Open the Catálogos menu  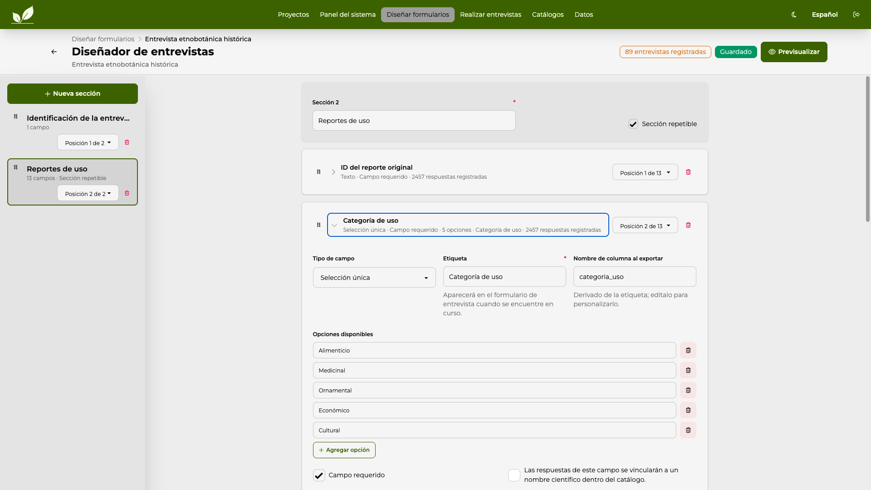click(x=548, y=15)
